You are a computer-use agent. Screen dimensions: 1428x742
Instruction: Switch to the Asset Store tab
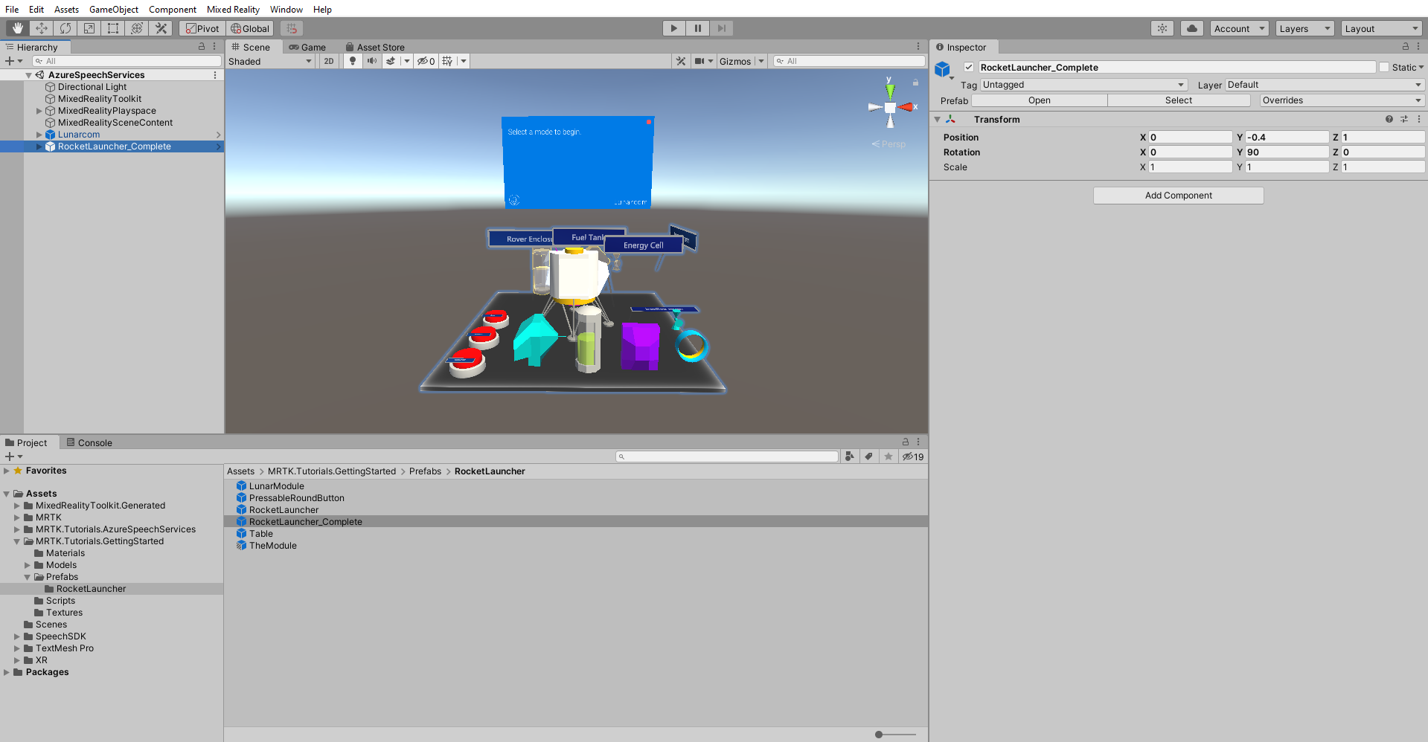375,47
